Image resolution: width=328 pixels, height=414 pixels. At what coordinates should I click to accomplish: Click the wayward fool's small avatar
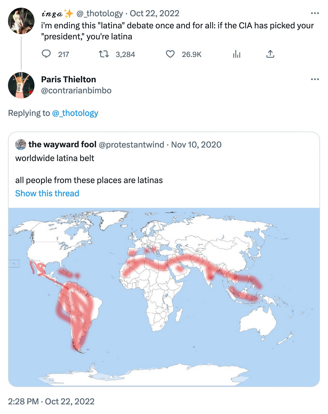[x=21, y=145]
